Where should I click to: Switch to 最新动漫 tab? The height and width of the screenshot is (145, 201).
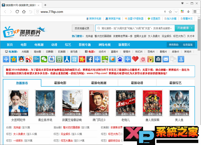(137, 83)
